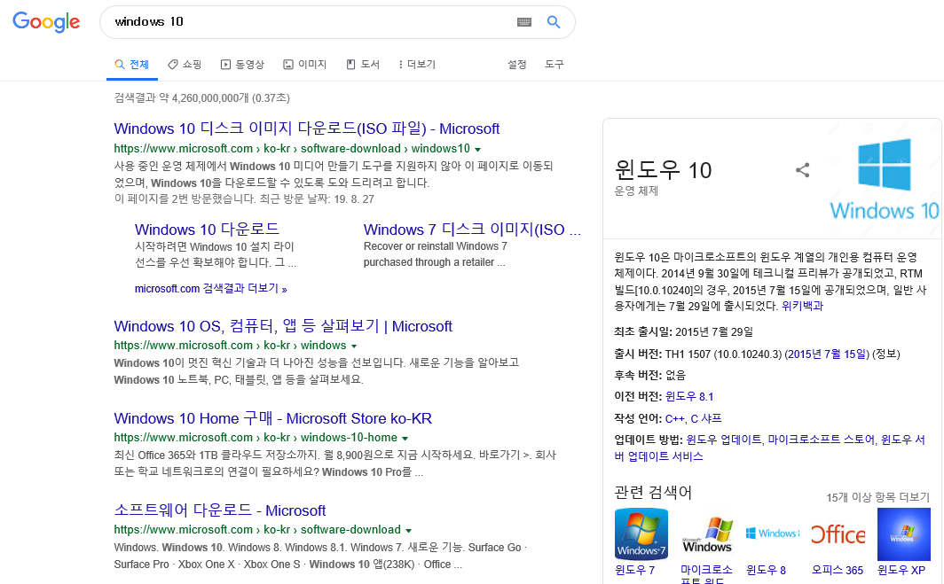Click the C++ language link

tap(674, 418)
